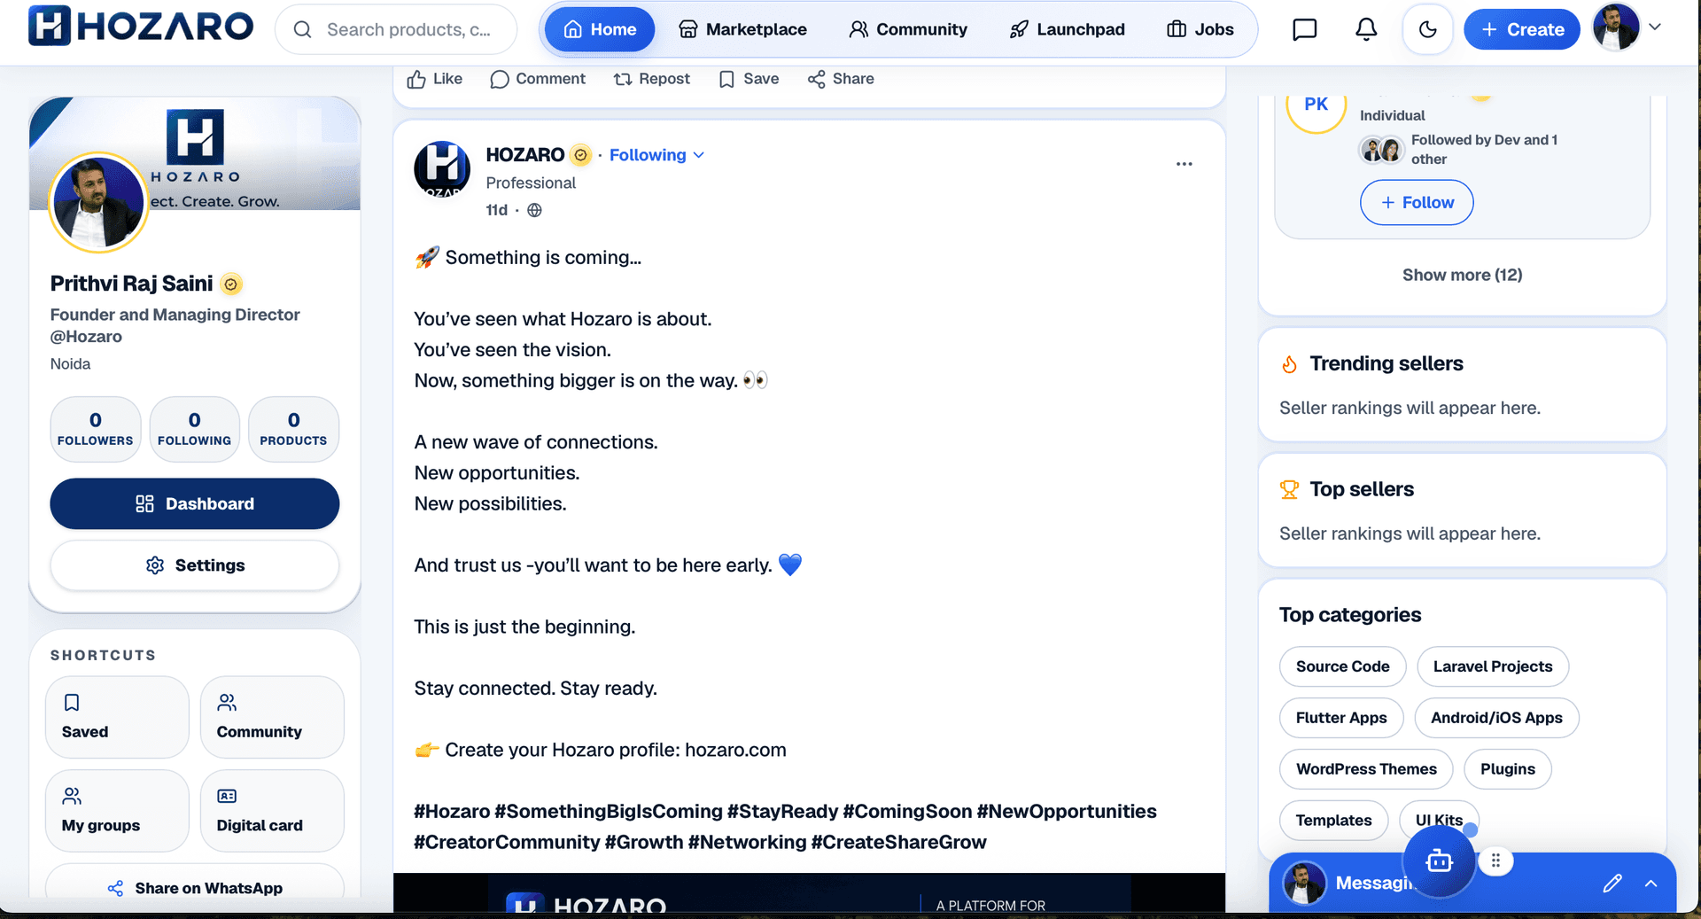The image size is (1701, 919).
Task: Open the chatbot assistant button
Action: point(1439,861)
